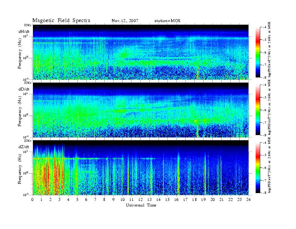Click the time axis tick label 12
The height and width of the screenshot is (229, 296).
tap(141, 199)
